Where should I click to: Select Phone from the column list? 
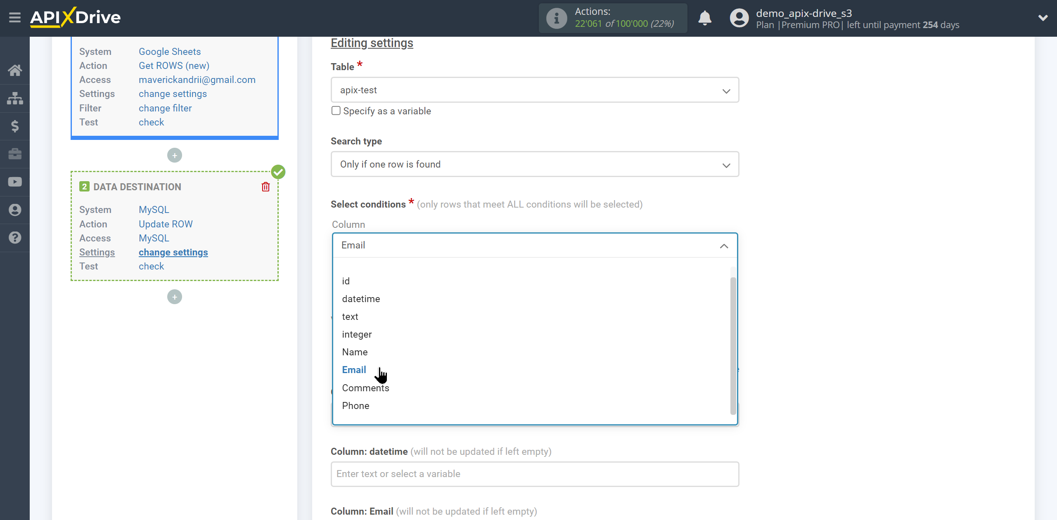(355, 405)
